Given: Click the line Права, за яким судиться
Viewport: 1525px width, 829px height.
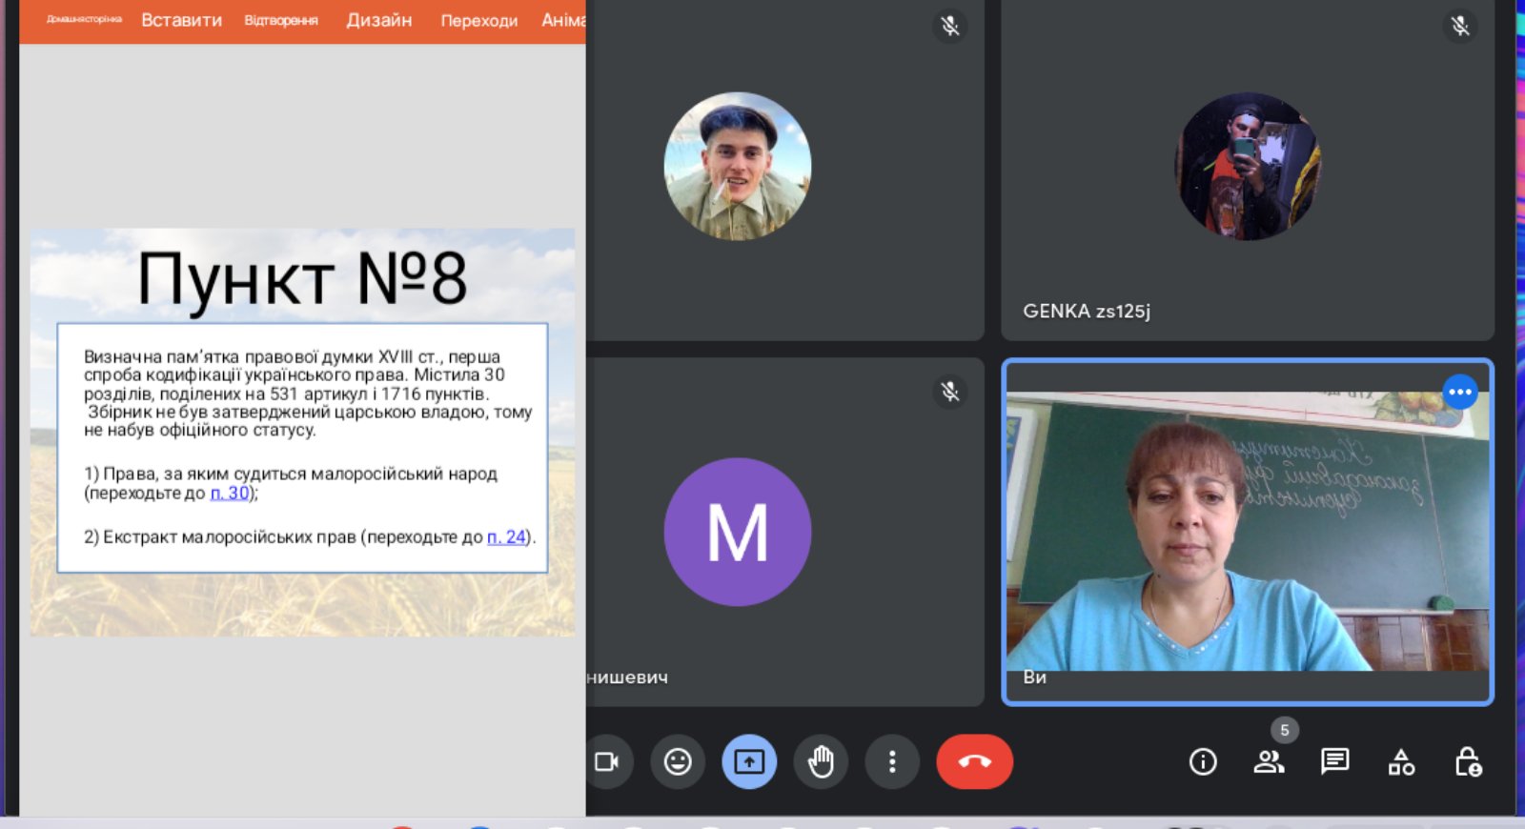Looking at the screenshot, I should click(291, 483).
